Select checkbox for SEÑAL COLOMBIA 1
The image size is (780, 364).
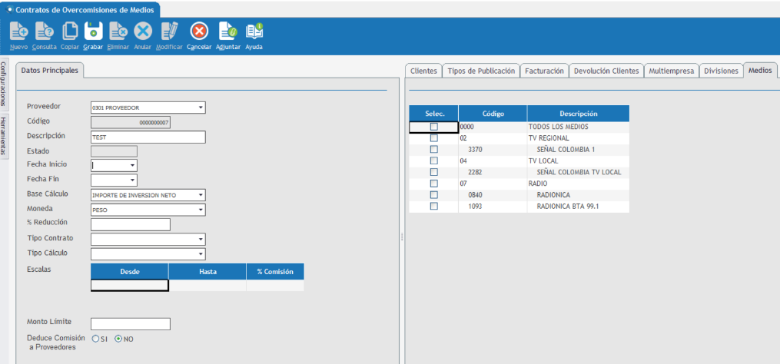[433, 150]
